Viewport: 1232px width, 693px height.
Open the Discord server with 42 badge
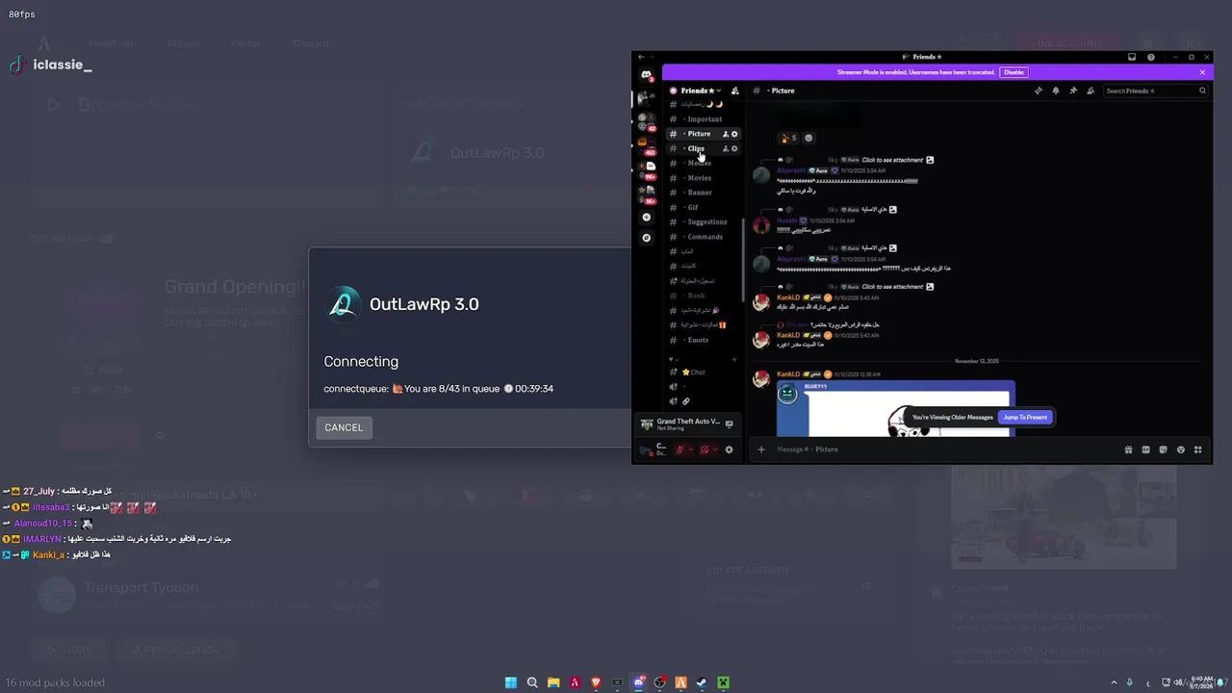(646, 121)
